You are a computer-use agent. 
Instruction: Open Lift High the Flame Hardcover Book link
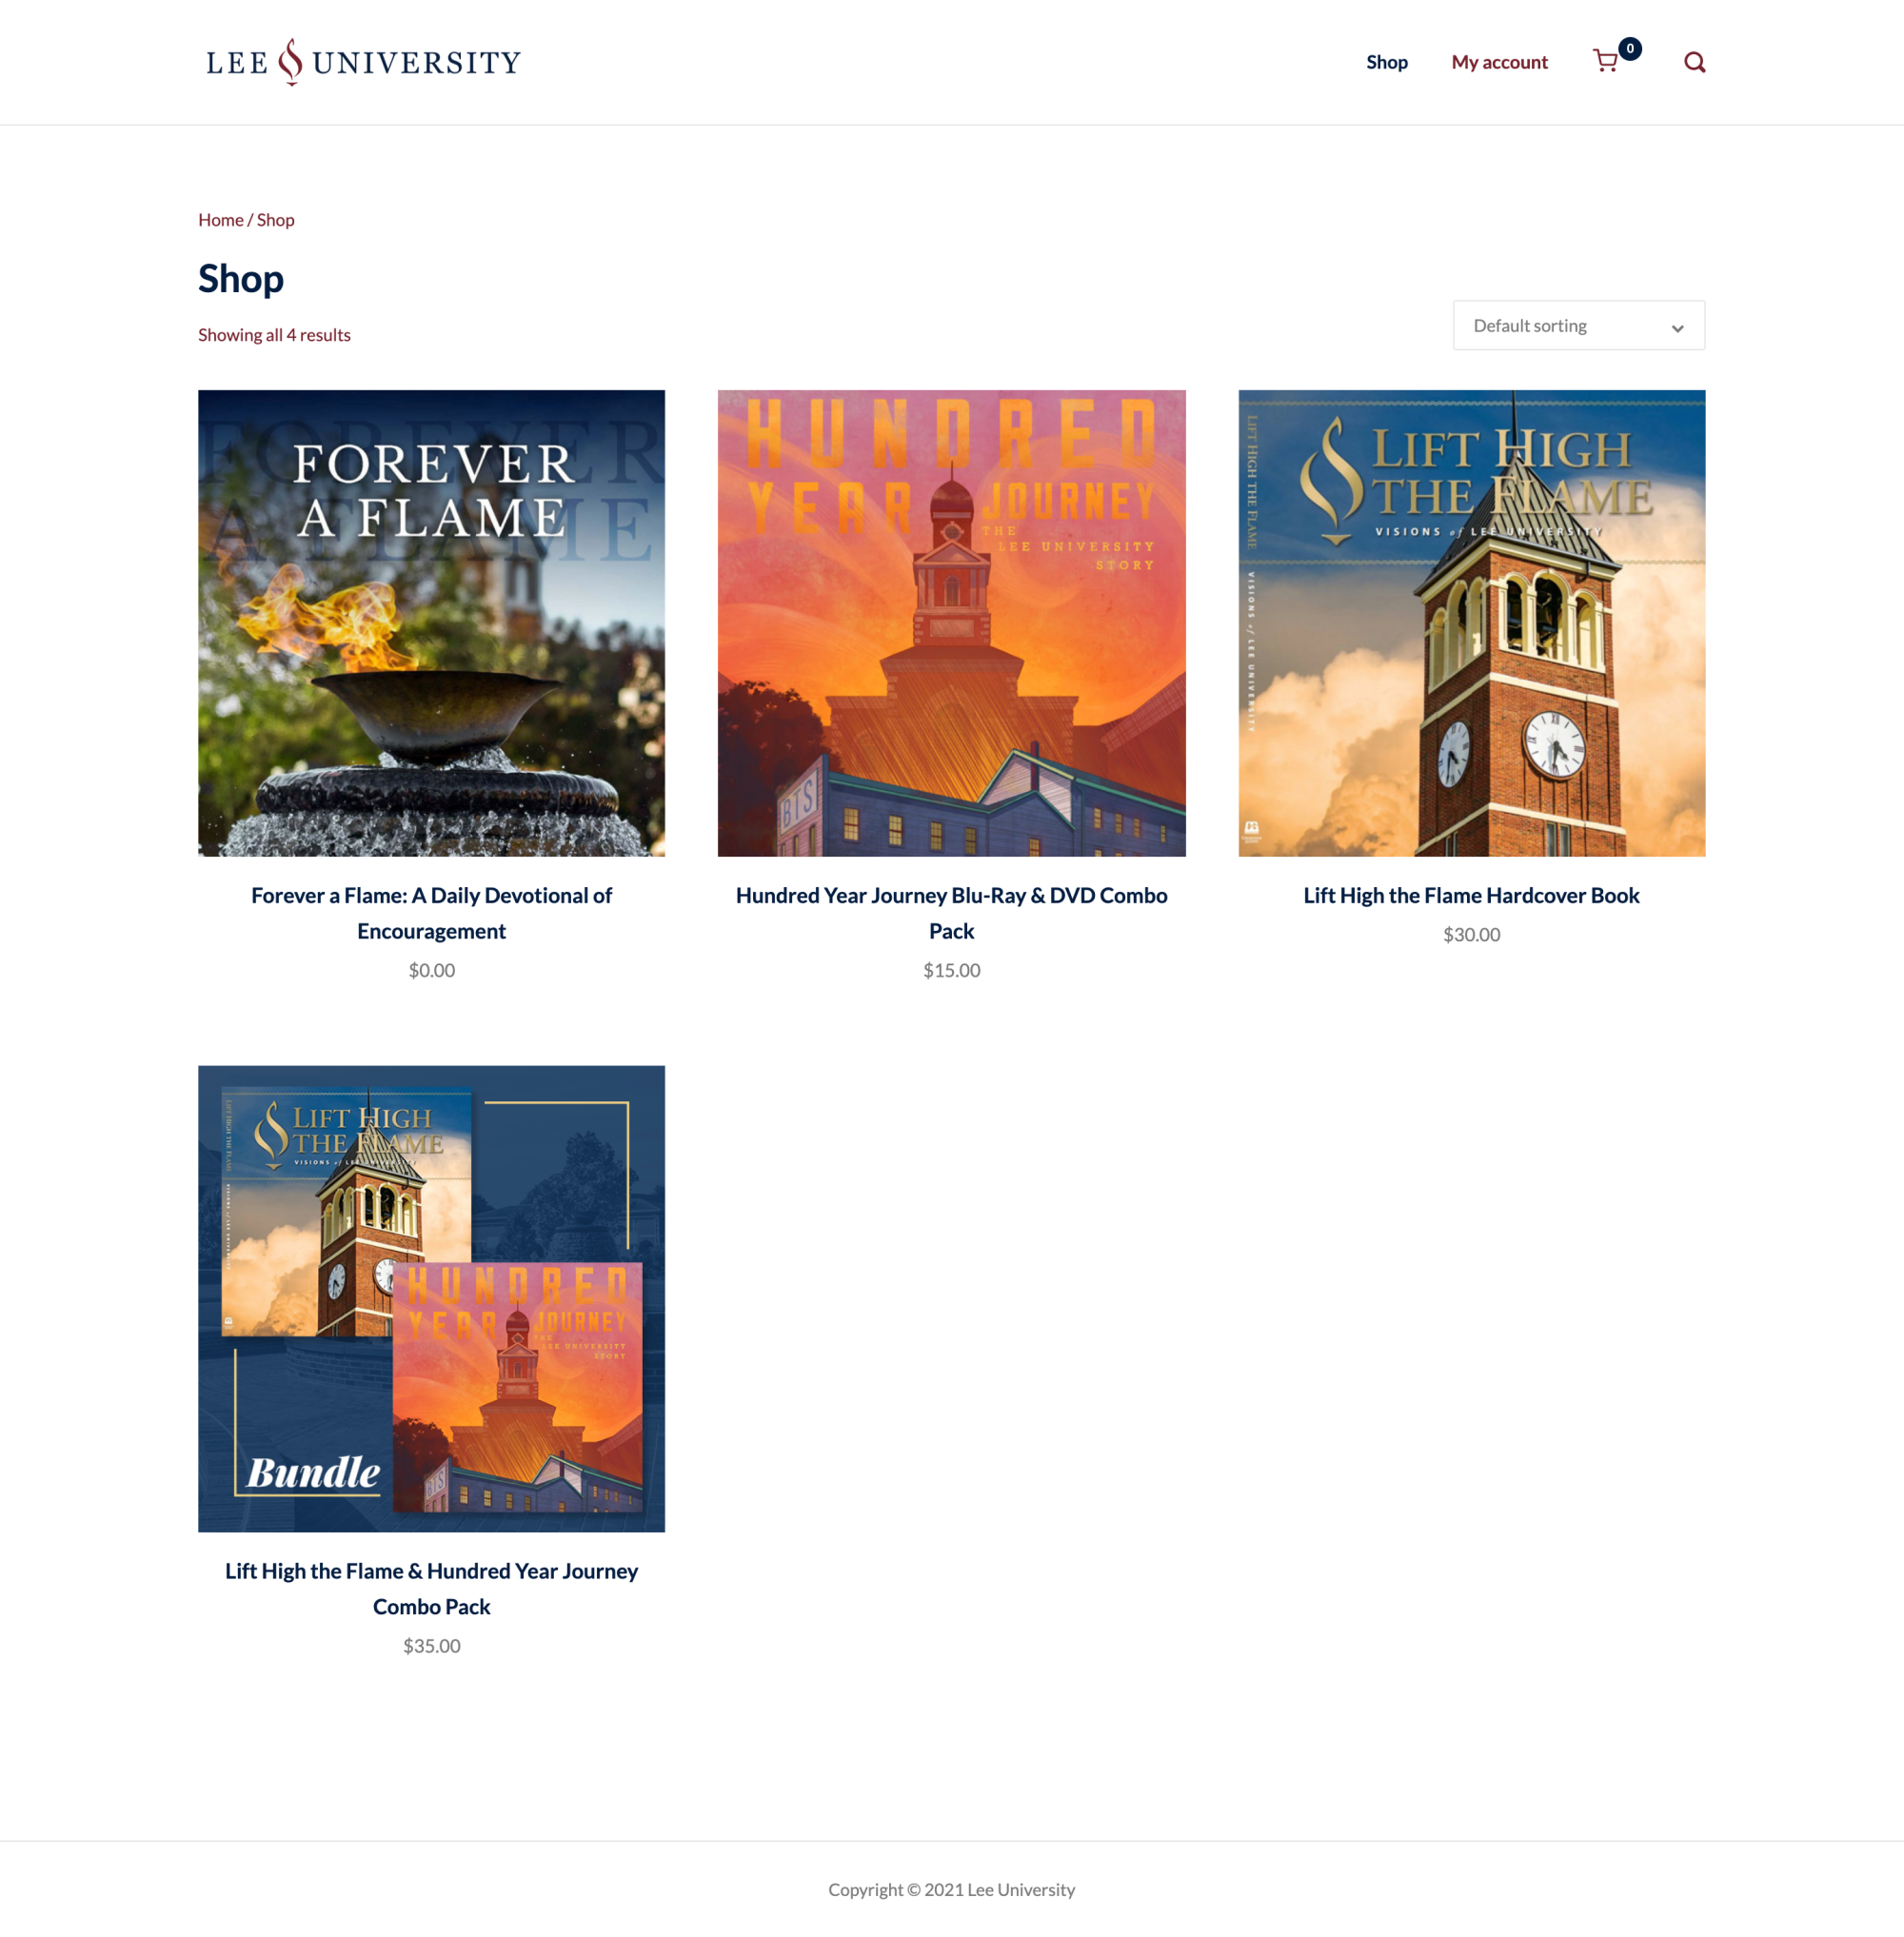coord(1471,895)
